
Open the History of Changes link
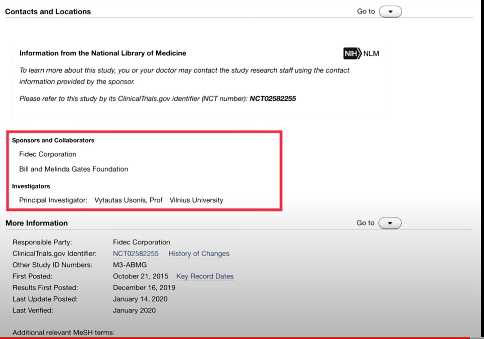tap(199, 254)
